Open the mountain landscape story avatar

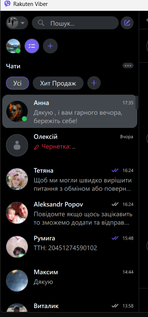[13, 46]
